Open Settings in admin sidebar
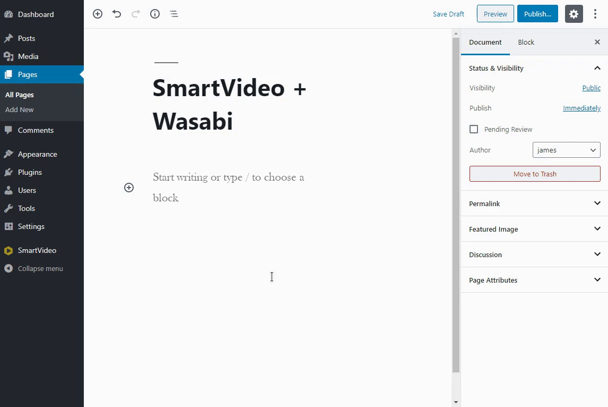The height and width of the screenshot is (407, 608). (42, 226)
